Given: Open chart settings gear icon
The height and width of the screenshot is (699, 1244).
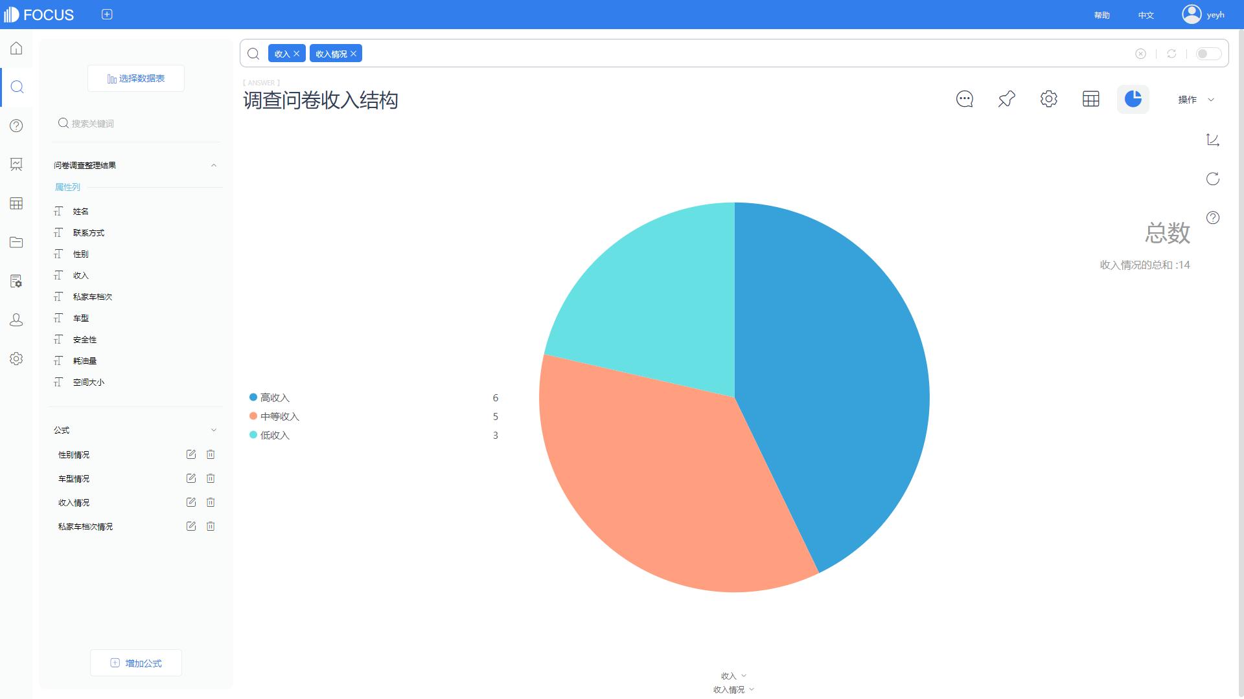Looking at the screenshot, I should click(x=1048, y=99).
